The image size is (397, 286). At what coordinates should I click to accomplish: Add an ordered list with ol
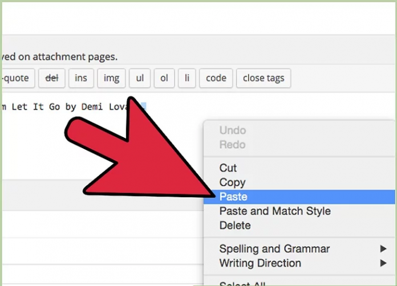point(164,78)
